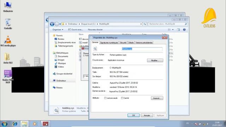Switch to the Sécurité tab
Viewport: 226px width, 127px height.
(123, 43)
